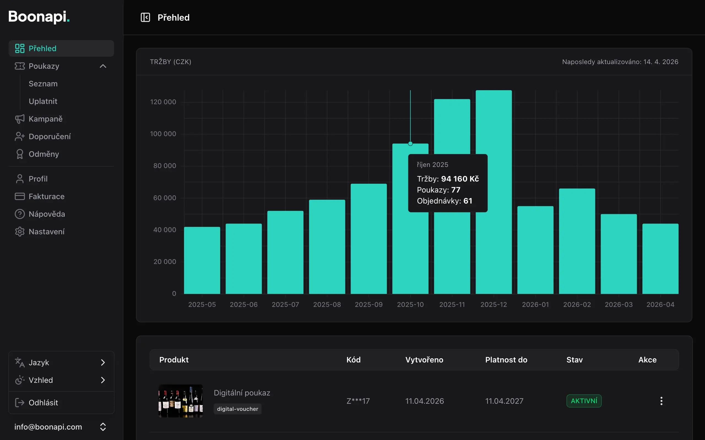Expand the Vzhled appearance submenu
This screenshot has height=440, width=705.
[x=103, y=380]
